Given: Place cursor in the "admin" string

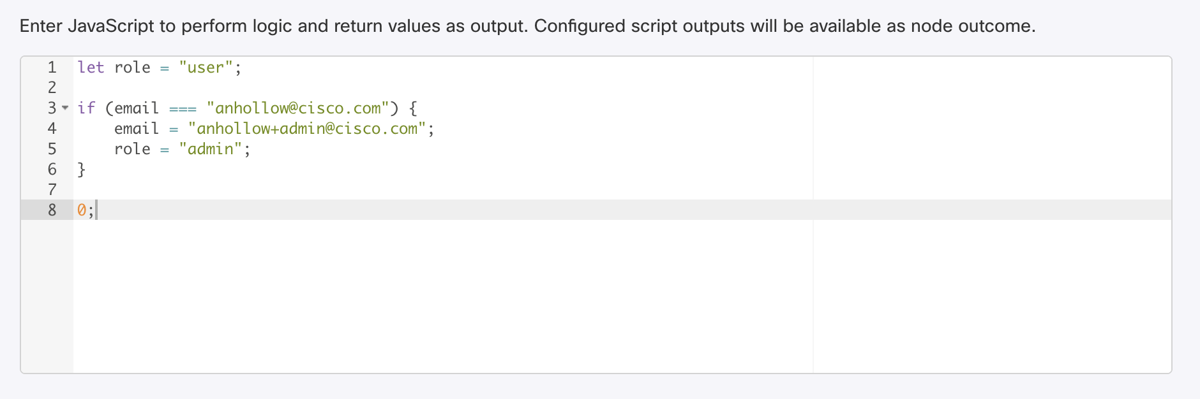Looking at the screenshot, I should (210, 149).
